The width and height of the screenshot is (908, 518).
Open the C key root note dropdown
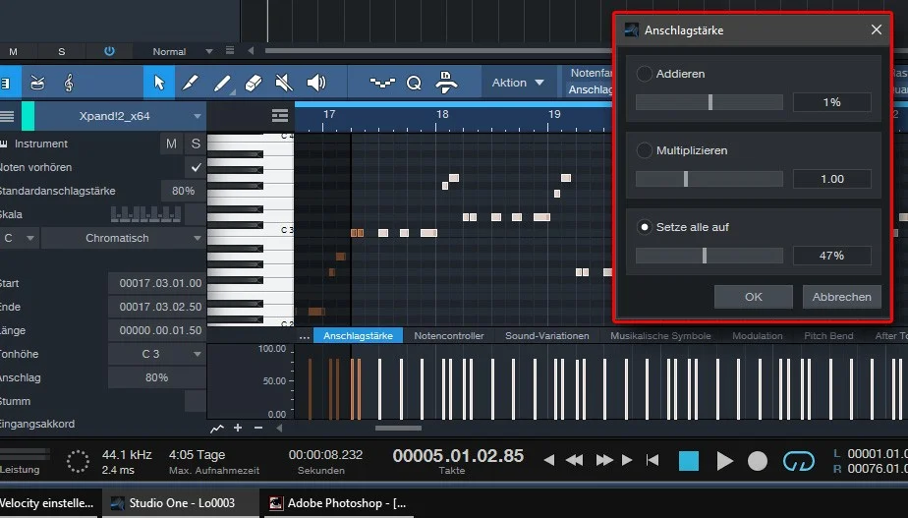click(19, 238)
